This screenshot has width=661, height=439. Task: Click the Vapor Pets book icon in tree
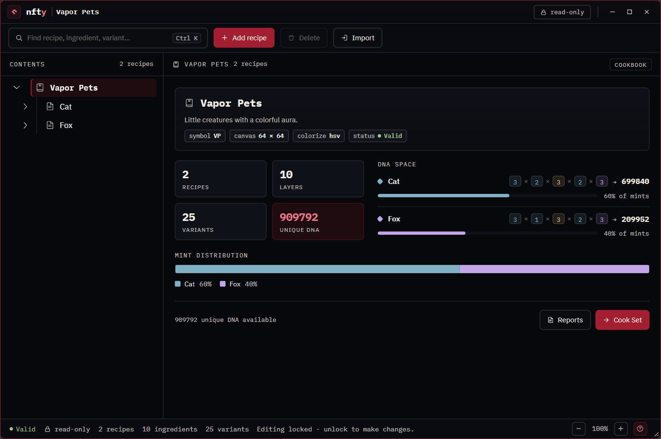[x=40, y=88]
